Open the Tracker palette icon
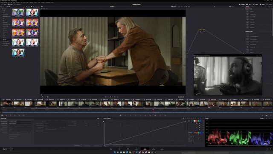 140,115
